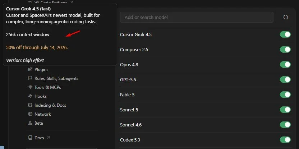This screenshot has height=149, width=299.
Task: Toggle the Sonnet 4.6 switch
Action: (285, 125)
